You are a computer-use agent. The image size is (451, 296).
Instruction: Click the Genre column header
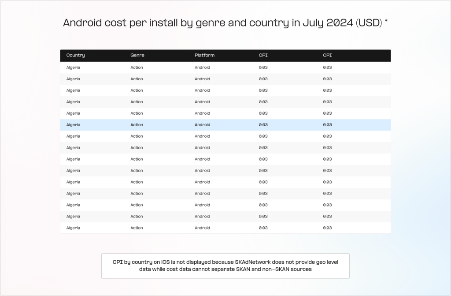click(137, 56)
